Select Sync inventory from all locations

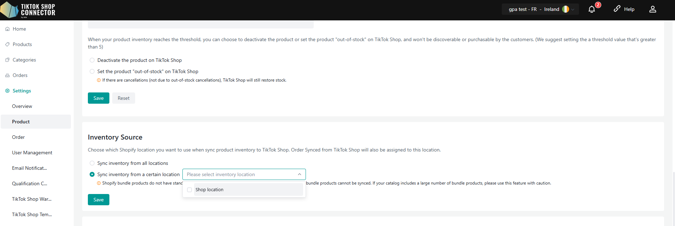point(92,163)
